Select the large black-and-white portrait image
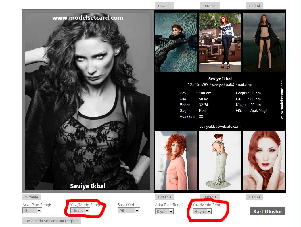 point(88,100)
